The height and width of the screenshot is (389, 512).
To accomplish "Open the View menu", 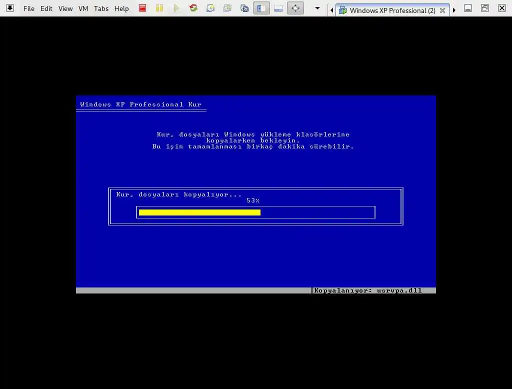I will [x=65, y=8].
